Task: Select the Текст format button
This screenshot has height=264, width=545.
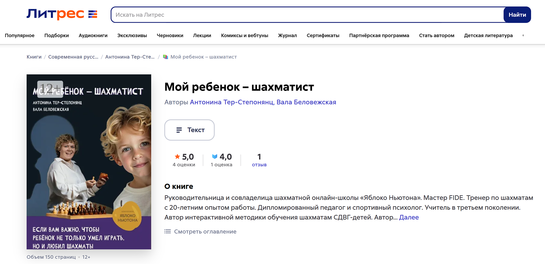Action: (189, 130)
